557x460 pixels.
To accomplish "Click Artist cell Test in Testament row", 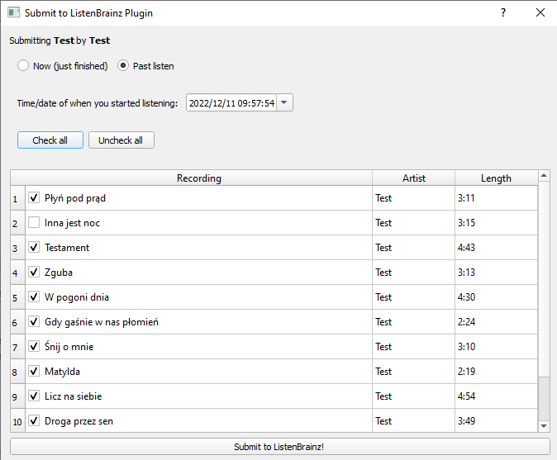I will tap(413, 248).
